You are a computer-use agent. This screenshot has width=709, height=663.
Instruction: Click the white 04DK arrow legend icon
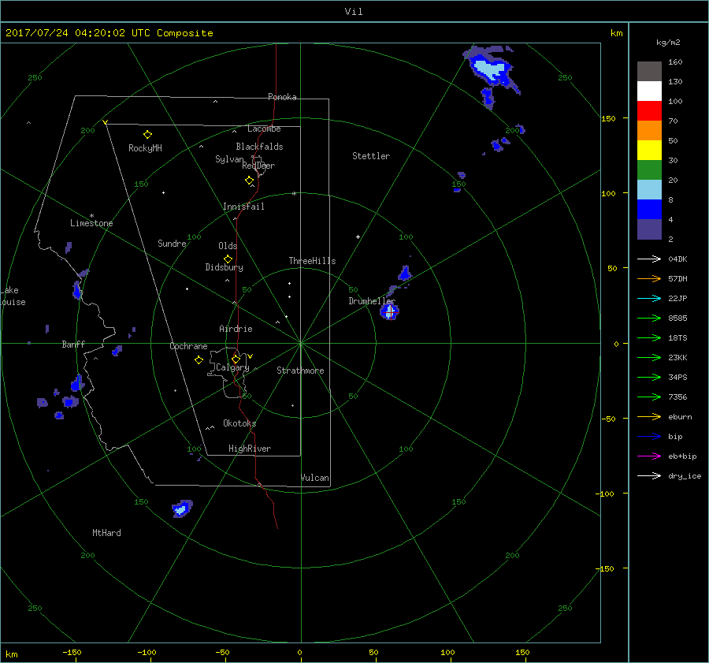[650, 259]
